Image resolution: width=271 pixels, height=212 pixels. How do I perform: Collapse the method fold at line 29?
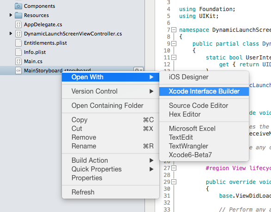(174, 182)
